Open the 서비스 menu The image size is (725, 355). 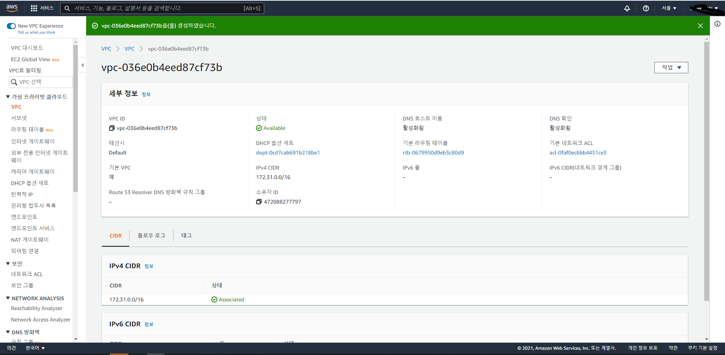click(47, 8)
